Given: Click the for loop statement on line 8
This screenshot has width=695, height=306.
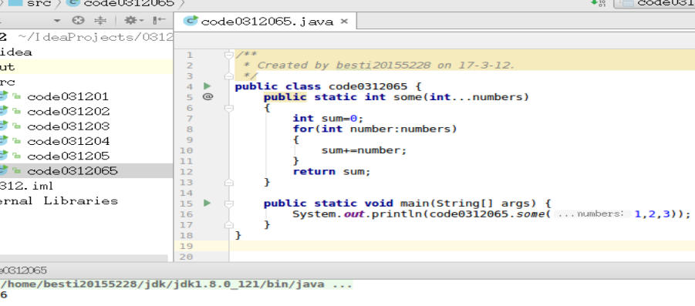Looking at the screenshot, I should tap(375, 129).
